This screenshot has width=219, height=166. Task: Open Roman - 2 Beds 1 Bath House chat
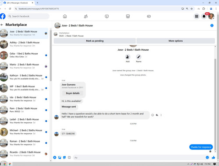(24, 143)
